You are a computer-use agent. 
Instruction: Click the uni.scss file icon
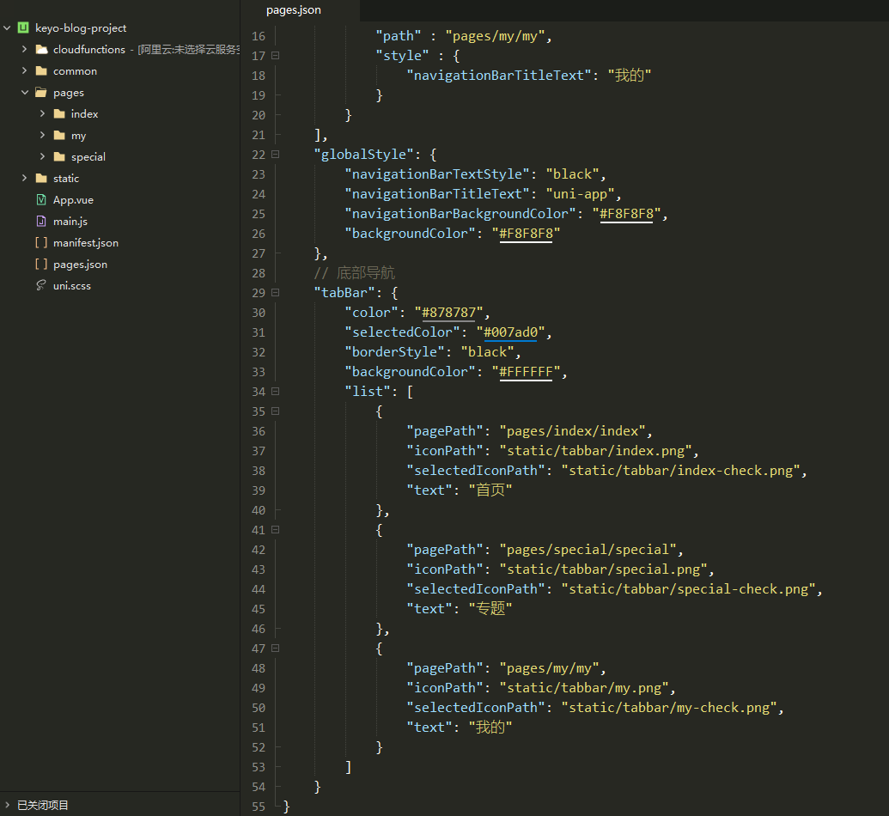41,286
